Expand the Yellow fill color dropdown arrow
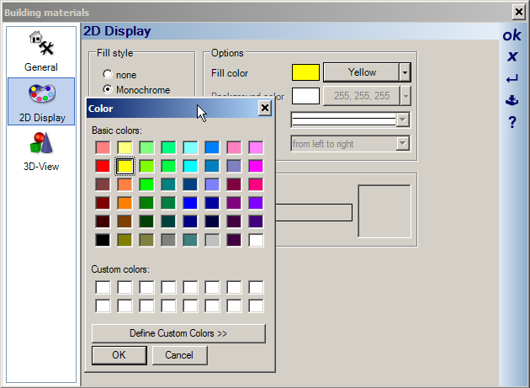Screen dimensions: 530x388 click(x=405, y=72)
